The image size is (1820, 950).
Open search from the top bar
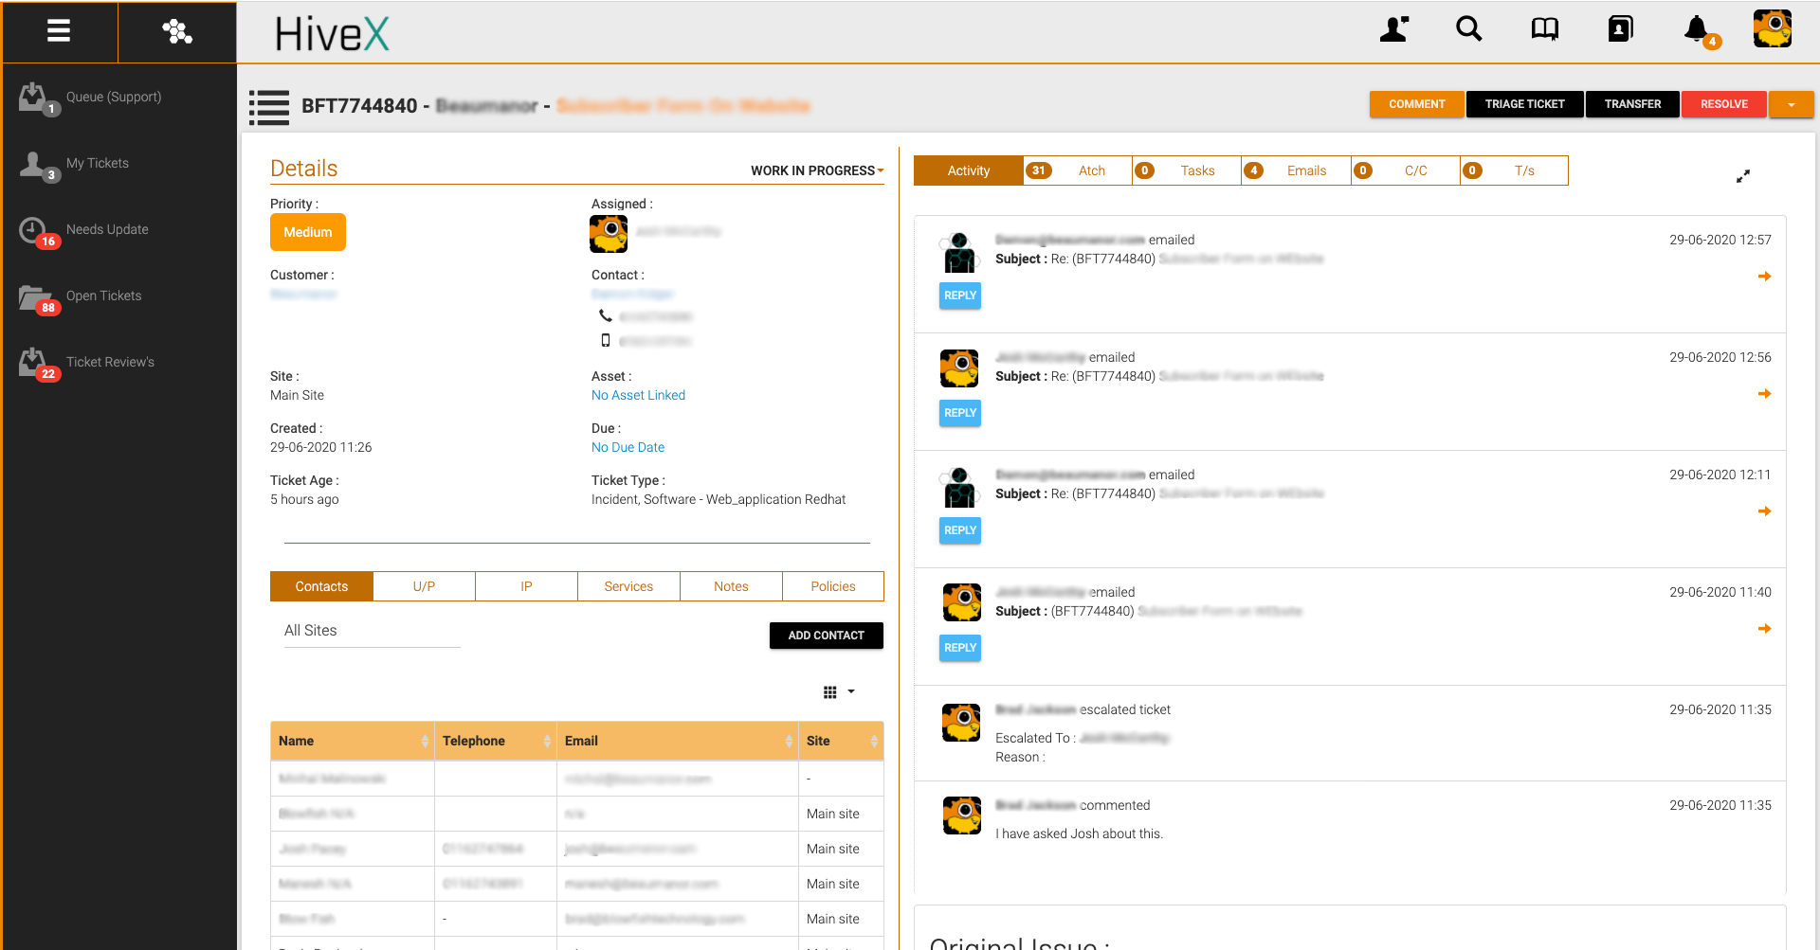click(1468, 29)
